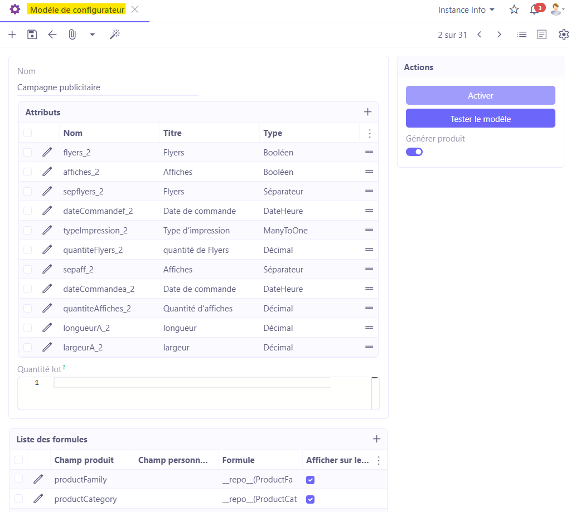Click the Activer button
This screenshot has width=571, height=512.
tap(480, 95)
